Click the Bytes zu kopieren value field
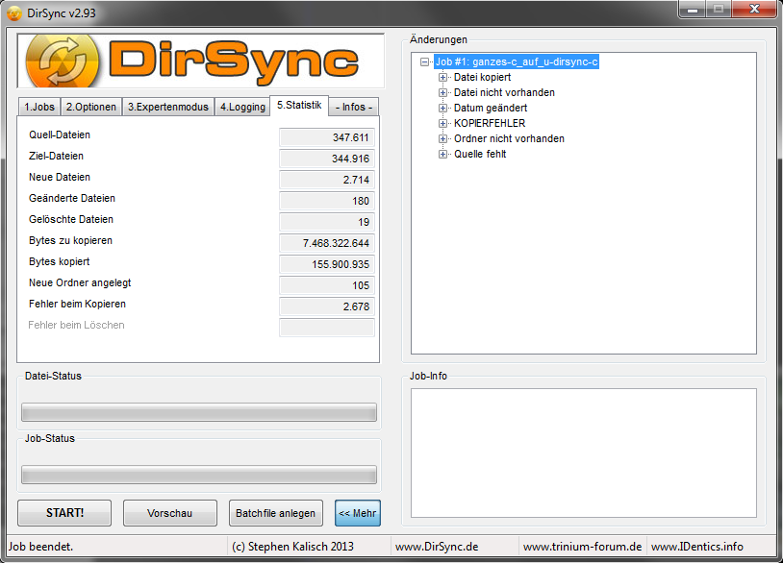This screenshot has width=783, height=563. 327,243
